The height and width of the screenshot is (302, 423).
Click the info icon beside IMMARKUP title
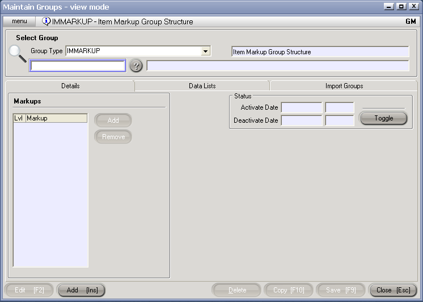[46, 21]
